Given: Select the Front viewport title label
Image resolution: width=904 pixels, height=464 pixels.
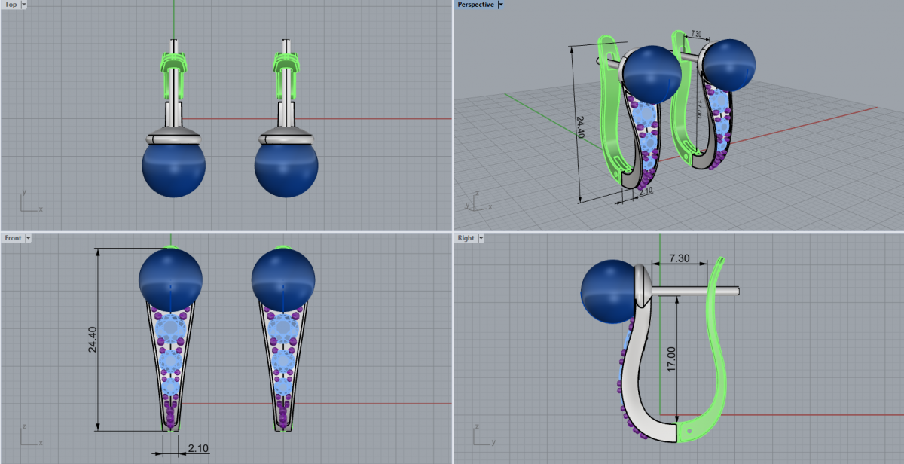Looking at the screenshot, I should pyautogui.click(x=13, y=238).
